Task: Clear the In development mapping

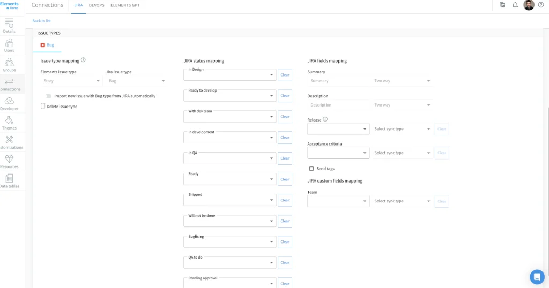Action: (x=285, y=138)
